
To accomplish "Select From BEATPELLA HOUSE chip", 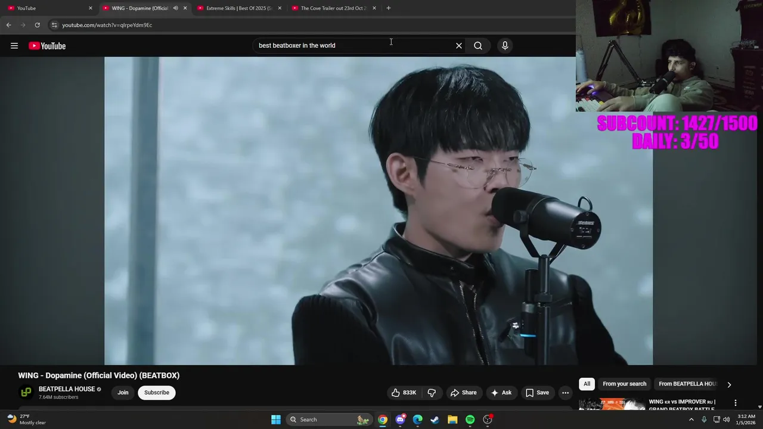I will tap(687, 384).
